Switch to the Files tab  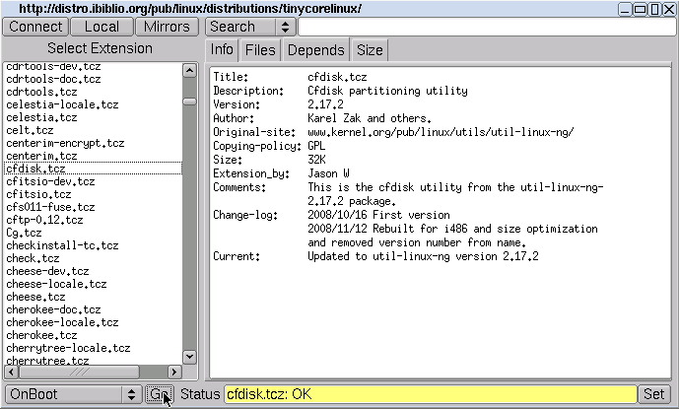pos(260,49)
